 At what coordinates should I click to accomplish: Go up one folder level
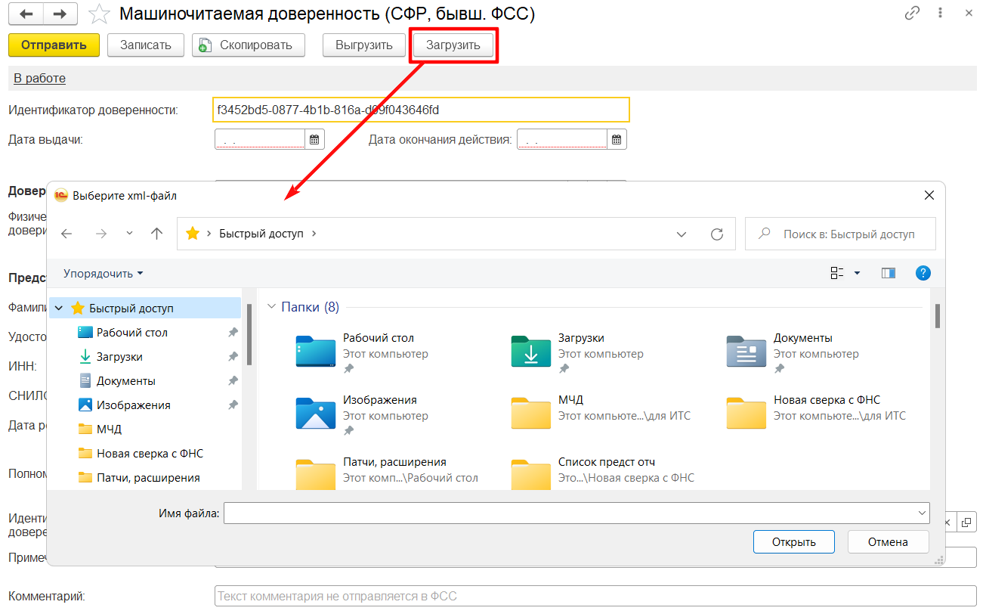pos(156,234)
